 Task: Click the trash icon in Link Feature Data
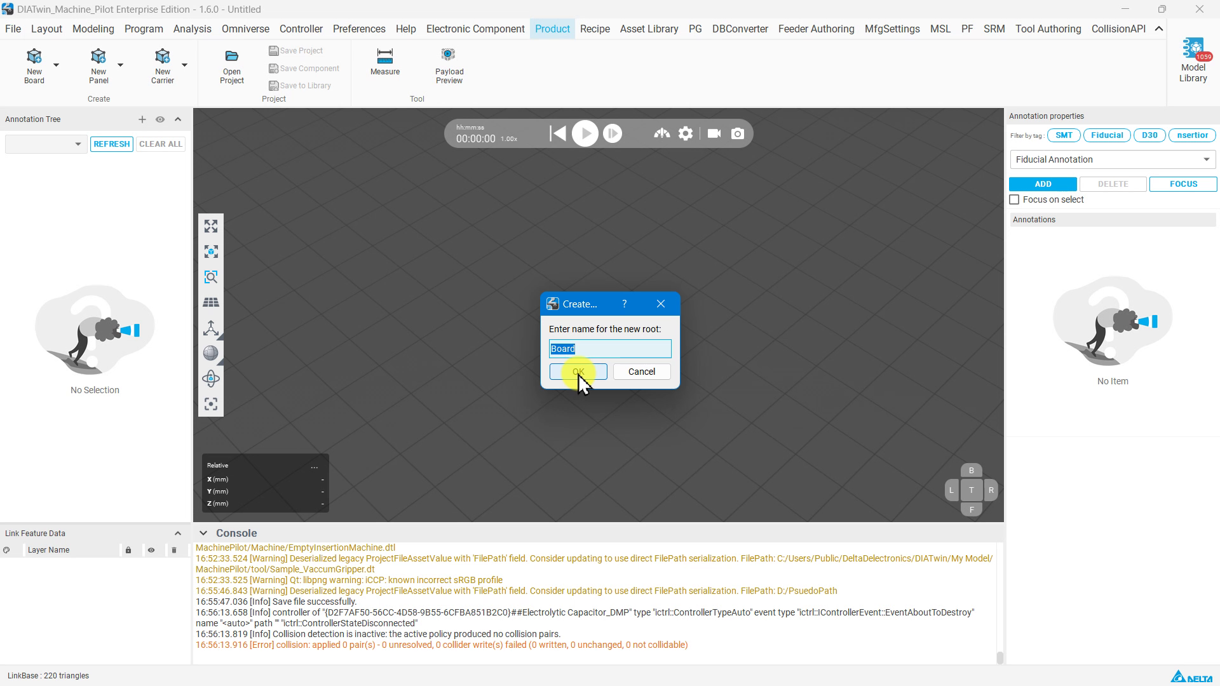(174, 550)
